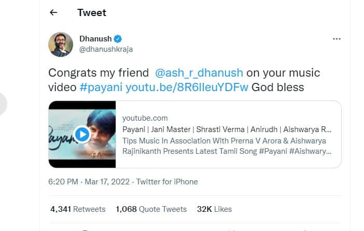Click the blue verified badge
The width and height of the screenshot is (364, 231).
coord(118,39)
